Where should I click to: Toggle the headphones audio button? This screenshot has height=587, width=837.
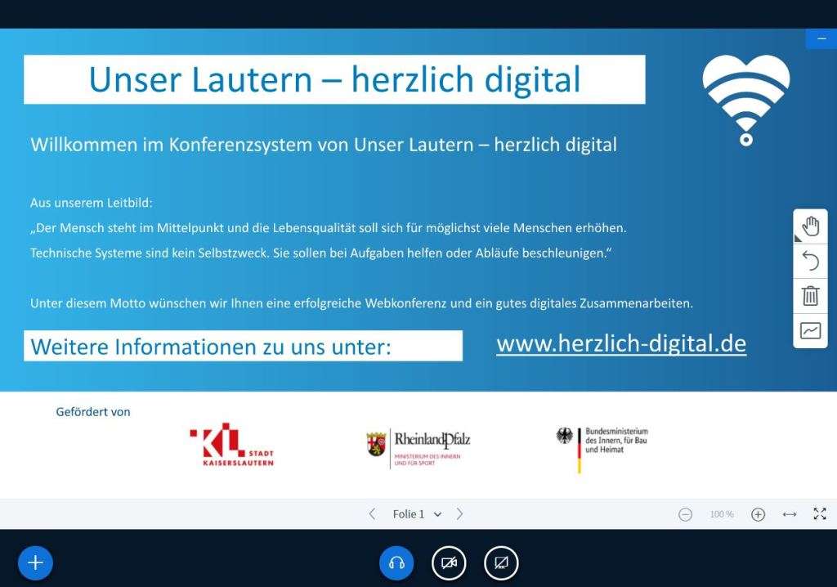pyautogui.click(x=396, y=562)
